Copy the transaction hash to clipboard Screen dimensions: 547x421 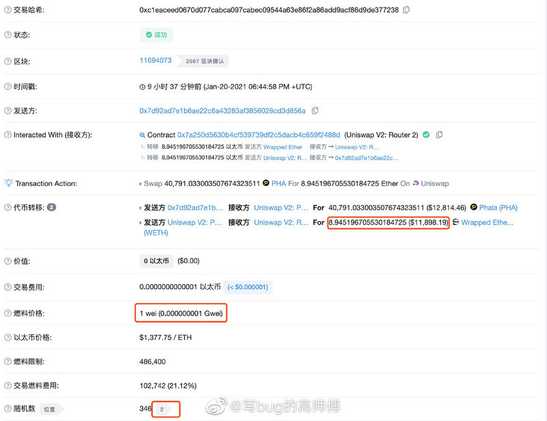407,10
